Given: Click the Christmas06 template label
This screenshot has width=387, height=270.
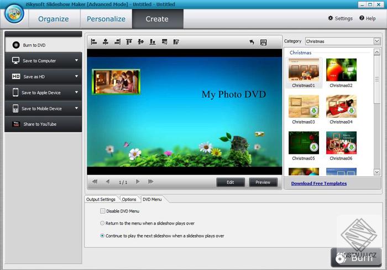Looking at the screenshot, I should tap(341, 158).
